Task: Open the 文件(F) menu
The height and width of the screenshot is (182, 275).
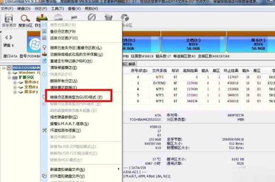Action: (7, 9)
